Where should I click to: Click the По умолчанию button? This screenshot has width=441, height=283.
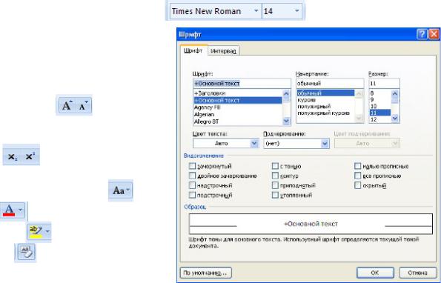205,273
